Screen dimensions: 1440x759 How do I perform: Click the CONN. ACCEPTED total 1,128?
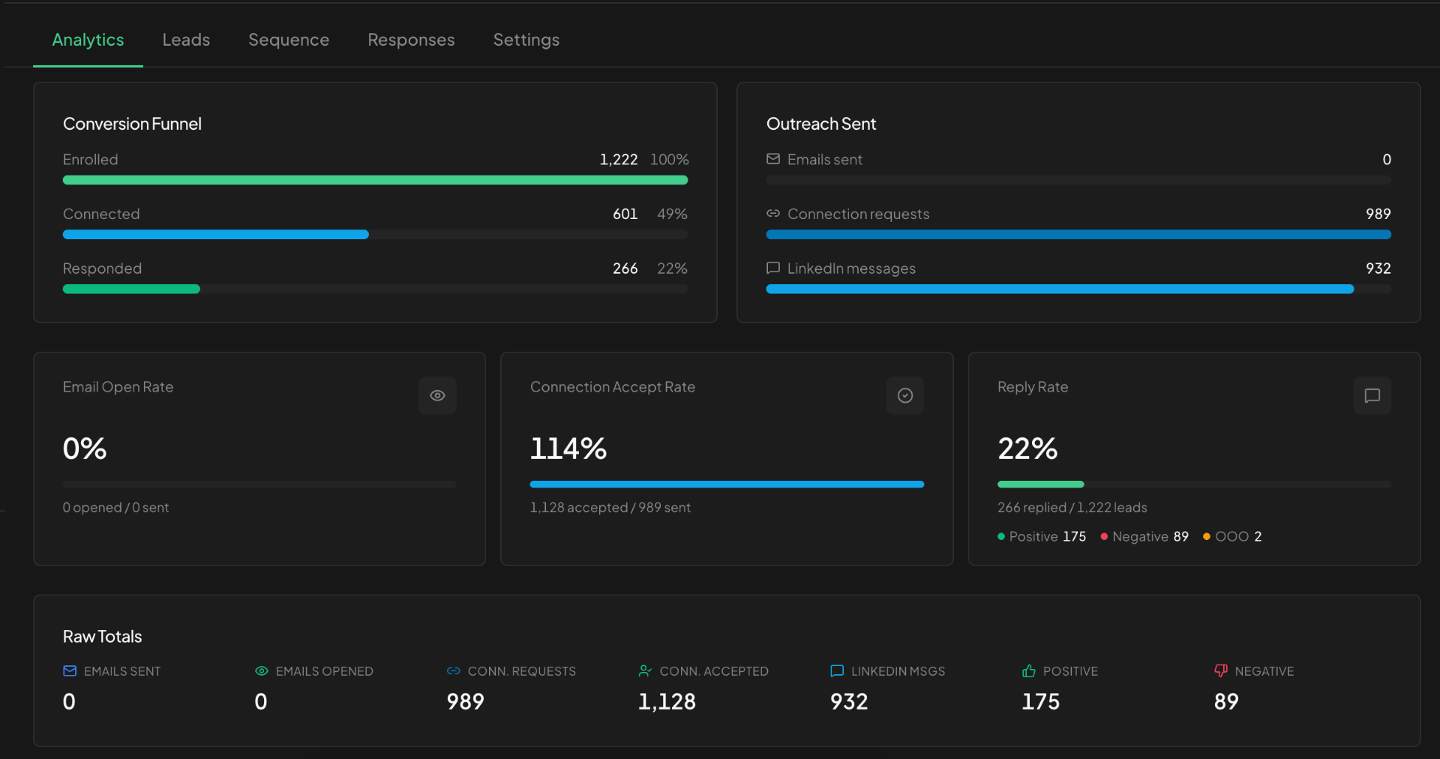coord(667,701)
